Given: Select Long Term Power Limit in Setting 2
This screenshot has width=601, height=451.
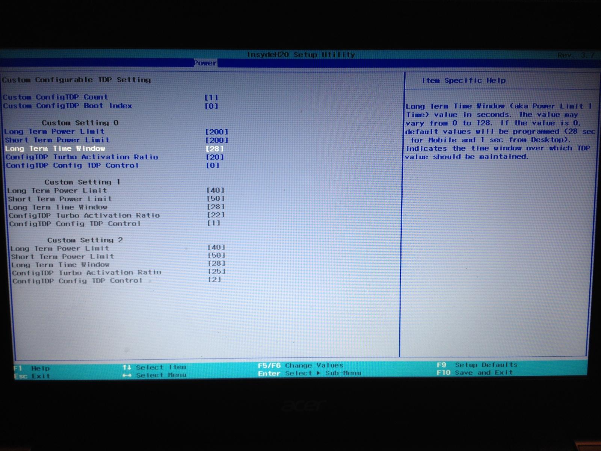Looking at the screenshot, I should point(60,248).
